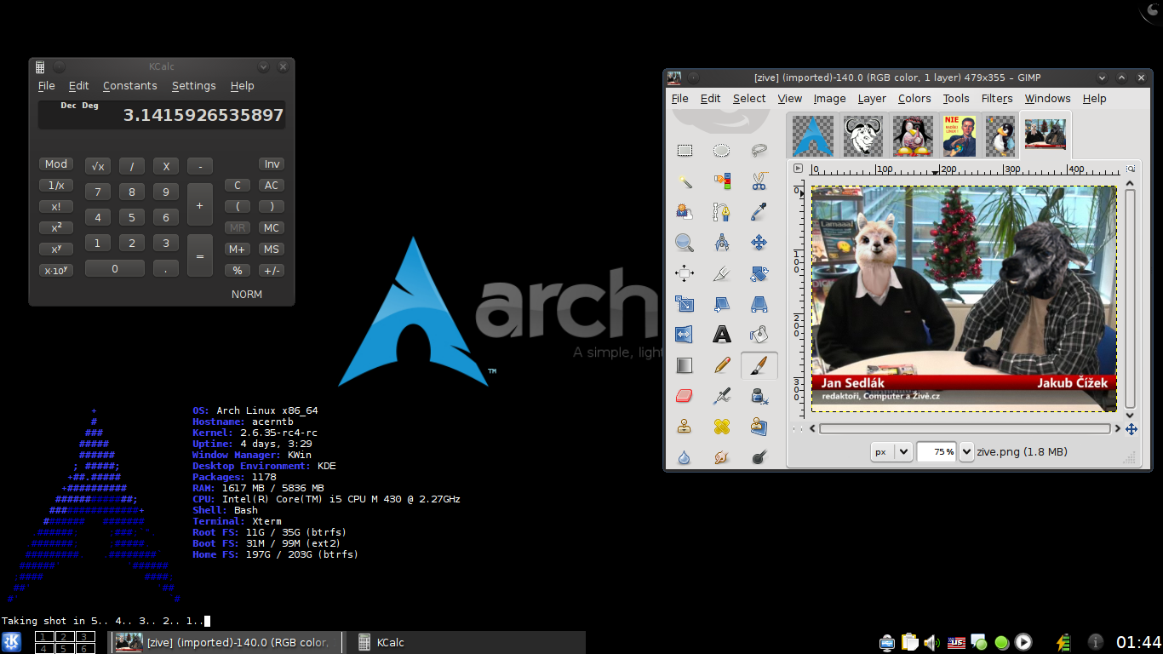Select the Pencil tool
Screen dimensions: 1163x654
pos(722,365)
